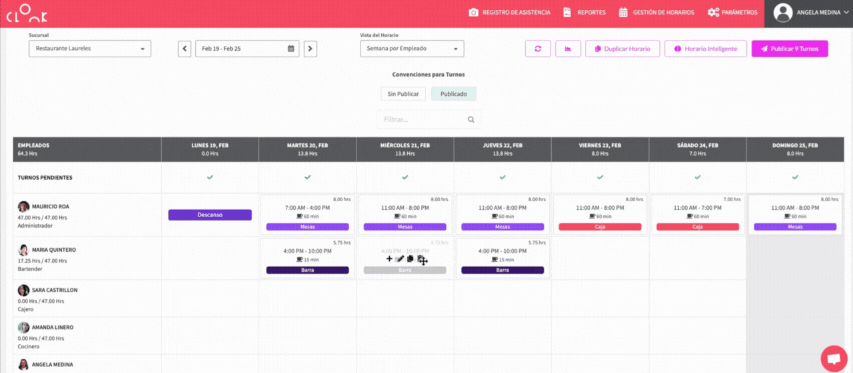This screenshot has width=853, height=373.
Task: Open the Sucursal dropdown Restaurante Laureles
Action: (x=90, y=49)
